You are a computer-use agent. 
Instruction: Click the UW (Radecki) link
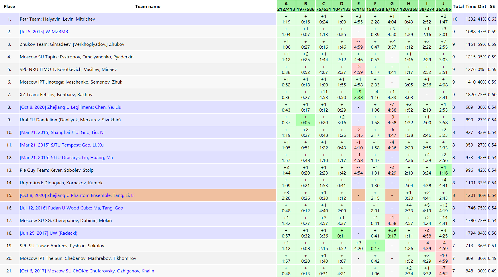click(48, 233)
